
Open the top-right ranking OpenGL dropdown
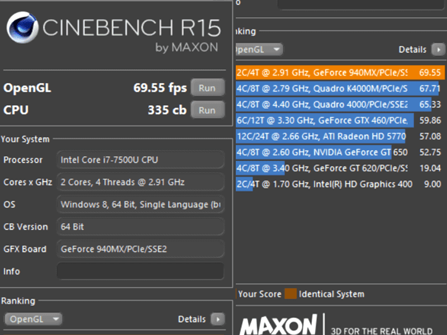[259, 50]
